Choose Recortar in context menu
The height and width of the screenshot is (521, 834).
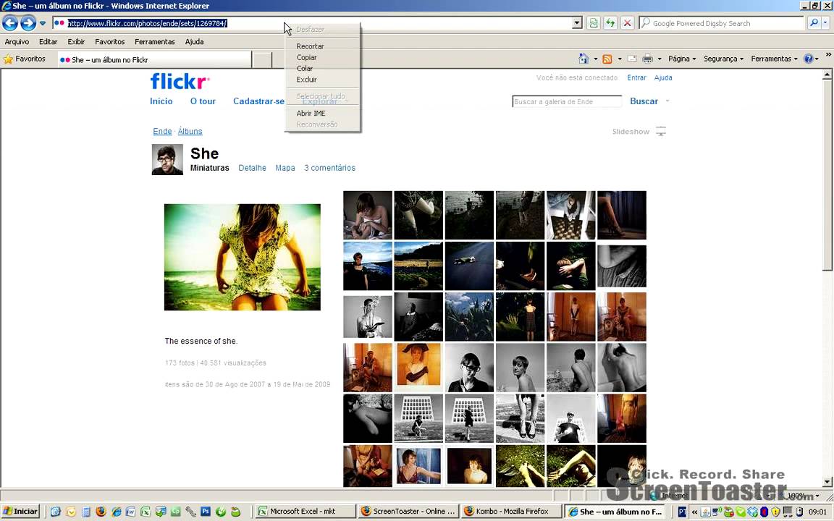coord(323,46)
